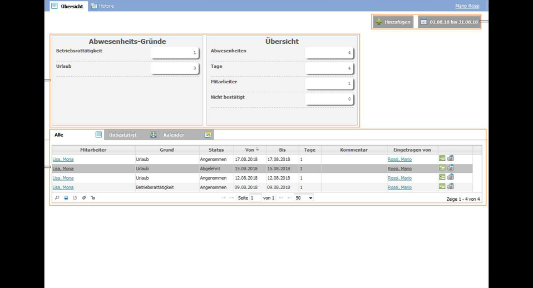The image size is (533, 288).
Task: Click the Urlaub count box showing 3
Action: (175, 68)
